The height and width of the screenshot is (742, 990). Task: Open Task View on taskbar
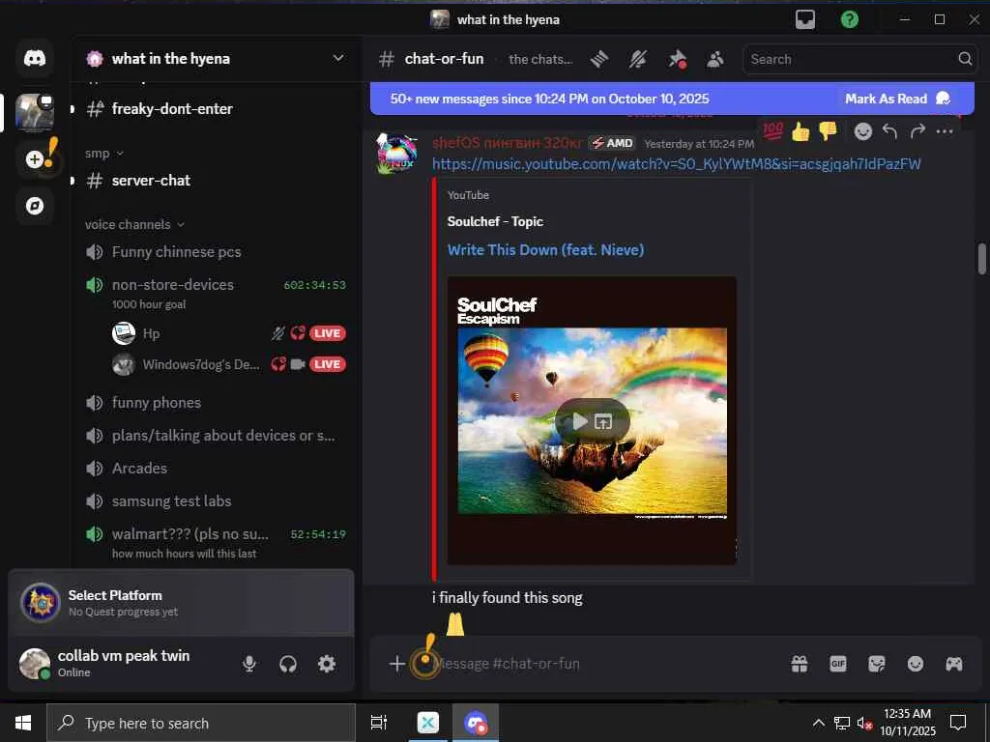click(x=379, y=723)
